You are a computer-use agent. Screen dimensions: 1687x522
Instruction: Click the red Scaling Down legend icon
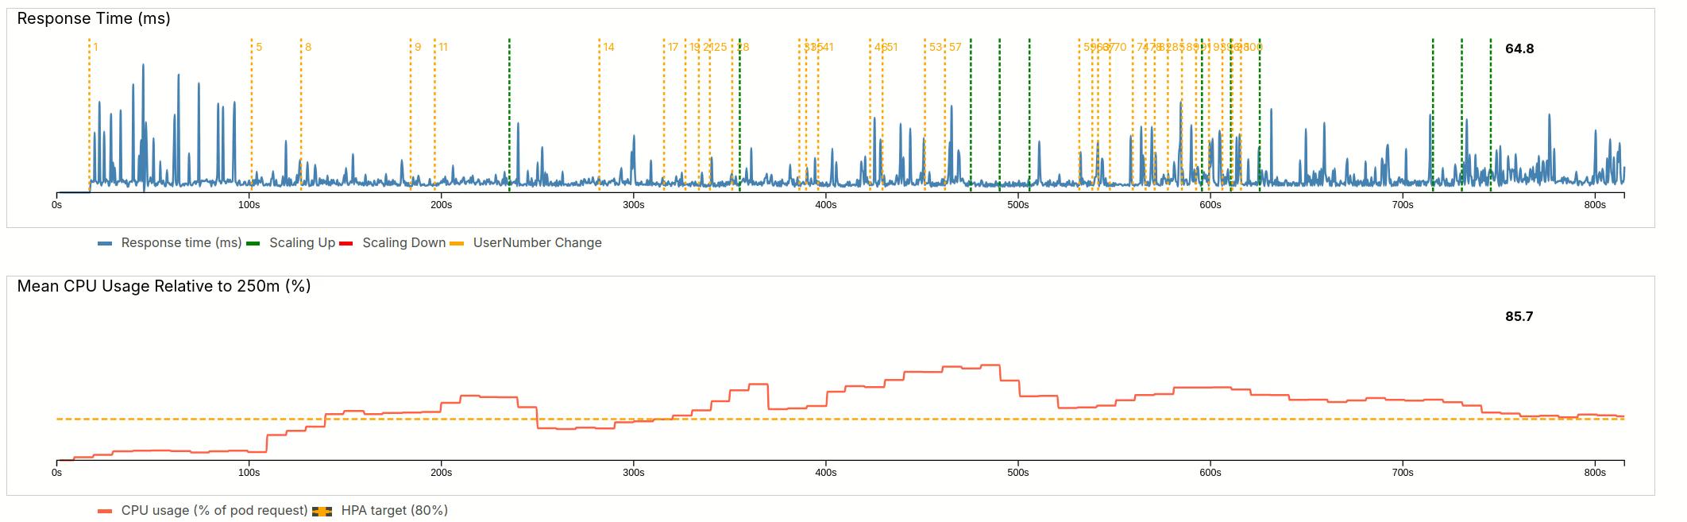pyautogui.click(x=346, y=244)
